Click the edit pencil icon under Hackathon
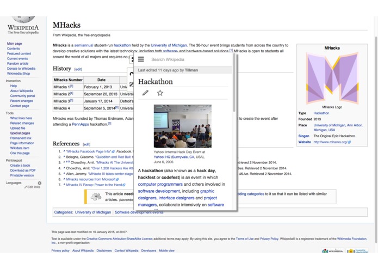The height and width of the screenshot is (269, 378). click(145, 93)
